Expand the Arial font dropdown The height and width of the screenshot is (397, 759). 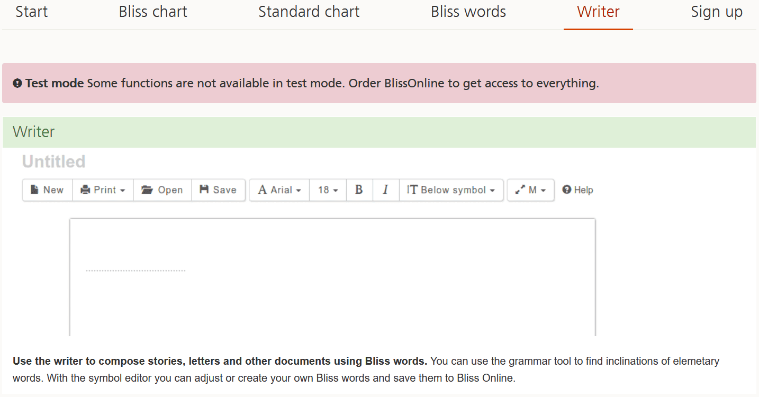tap(279, 190)
